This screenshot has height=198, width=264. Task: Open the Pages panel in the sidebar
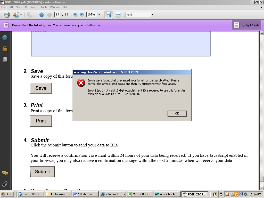[x=5, y=60]
